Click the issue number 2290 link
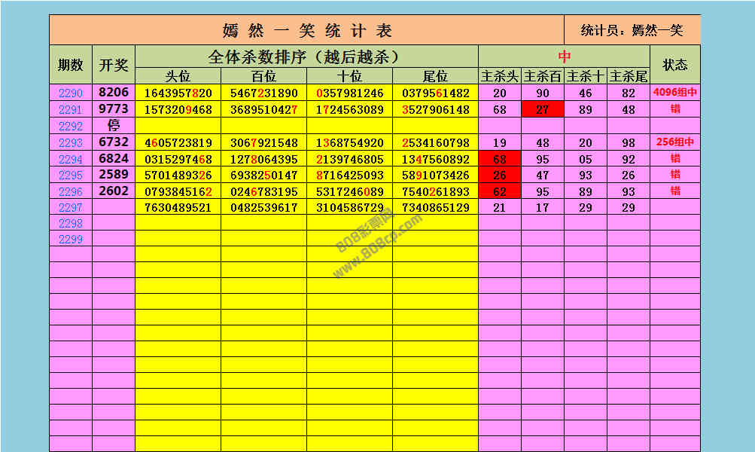The width and height of the screenshot is (755, 452). pyautogui.click(x=70, y=93)
